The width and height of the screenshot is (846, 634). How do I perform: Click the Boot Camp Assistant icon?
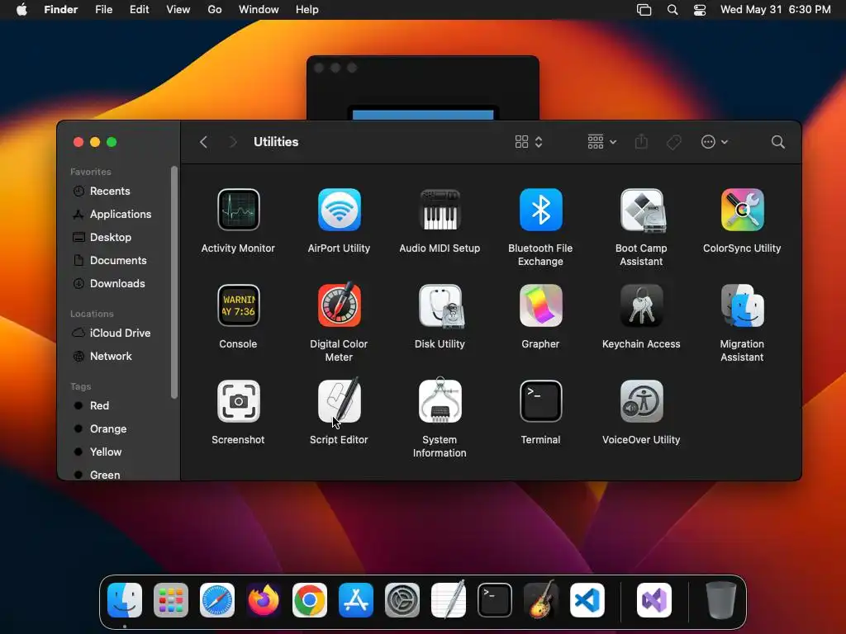(641, 210)
